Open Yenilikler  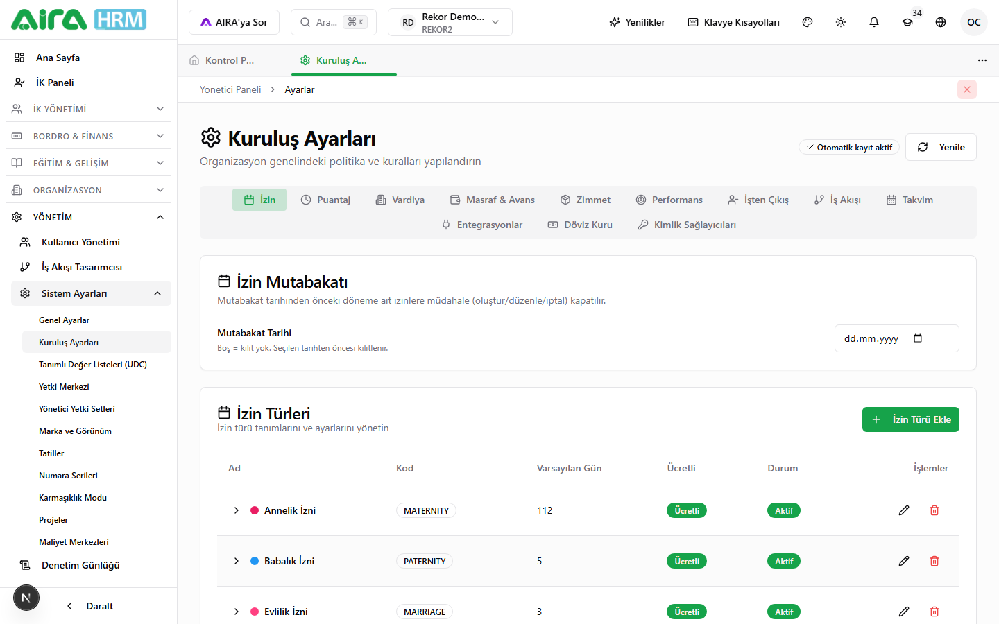pyautogui.click(x=637, y=22)
